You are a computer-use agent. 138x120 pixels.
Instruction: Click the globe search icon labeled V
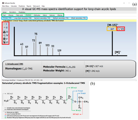click(x=4, y=39)
